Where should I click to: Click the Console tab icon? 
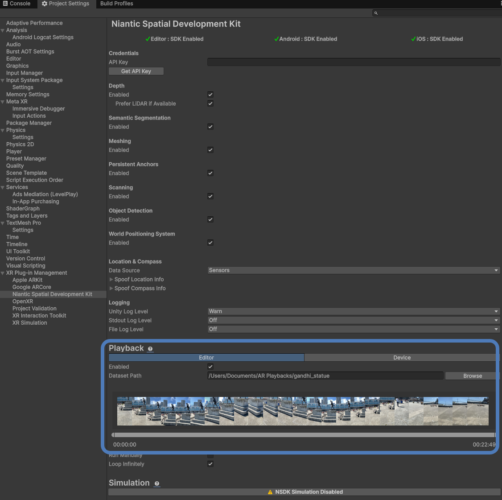[x=4, y=4]
